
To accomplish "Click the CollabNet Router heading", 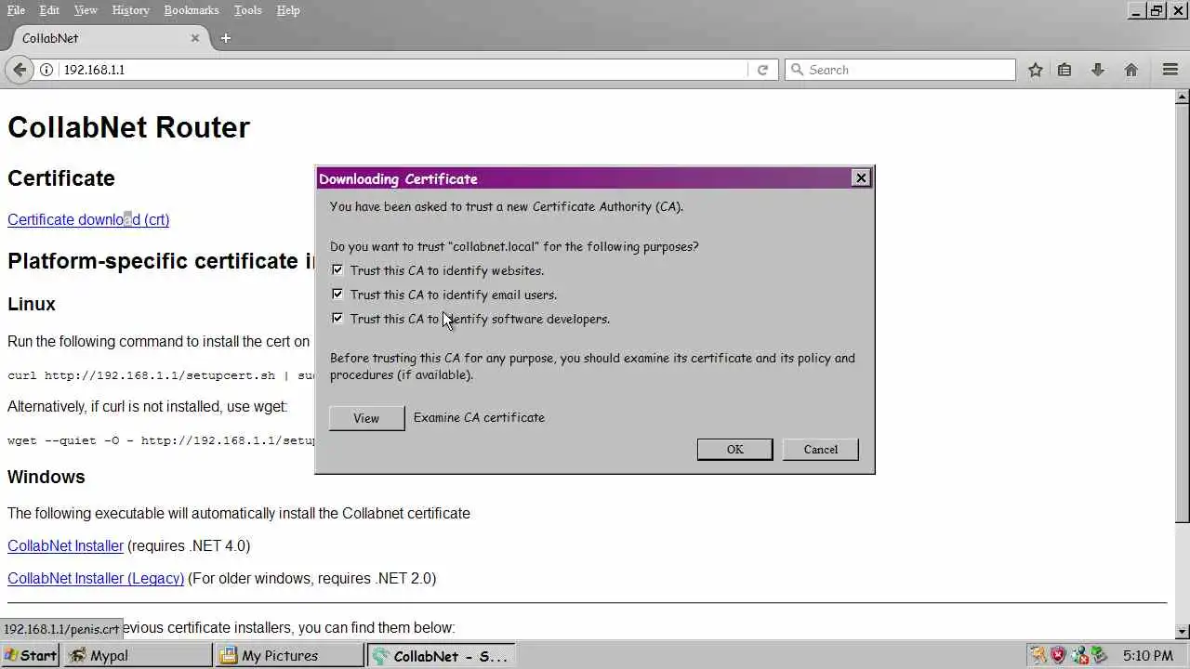I will pos(128,127).
